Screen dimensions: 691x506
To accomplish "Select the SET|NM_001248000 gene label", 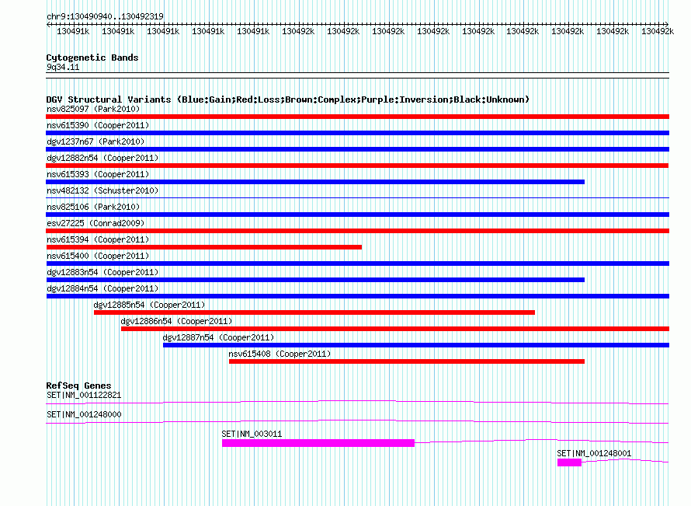I will point(84,414).
